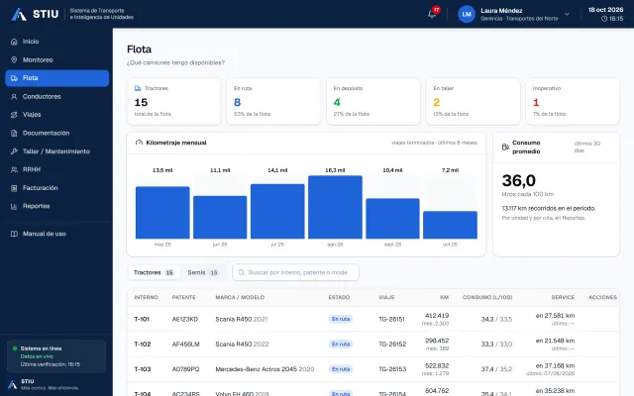Click the truck icon on Tractores card

[138, 88]
